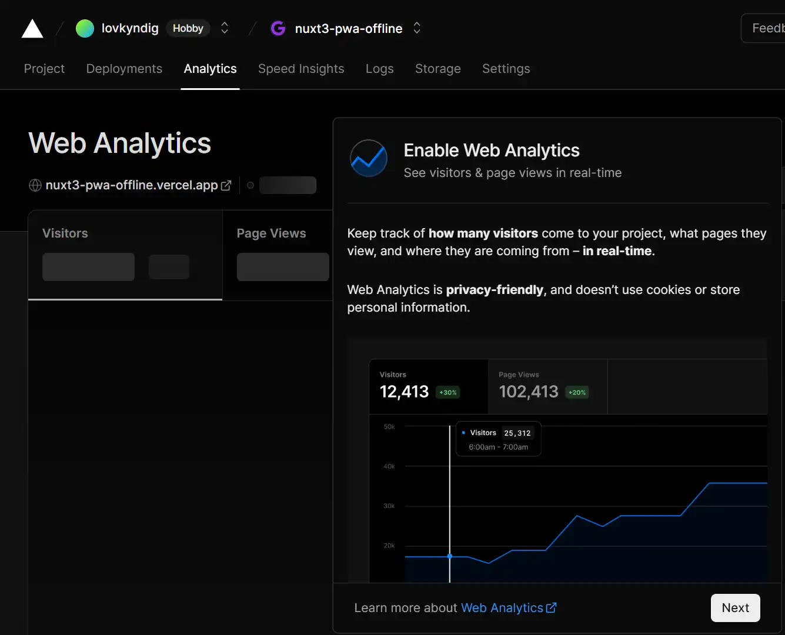Viewport: 785px width, 635px height.
Task: Click the Vercel triangle logo
Action: coord(32,28)
